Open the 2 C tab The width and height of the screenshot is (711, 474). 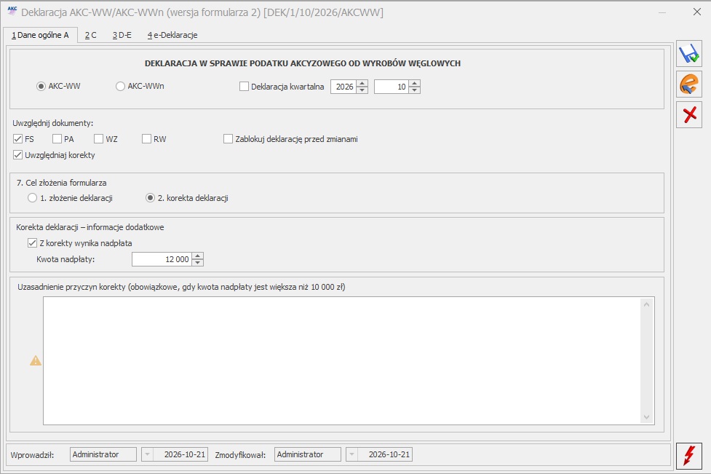pos(91,35)
